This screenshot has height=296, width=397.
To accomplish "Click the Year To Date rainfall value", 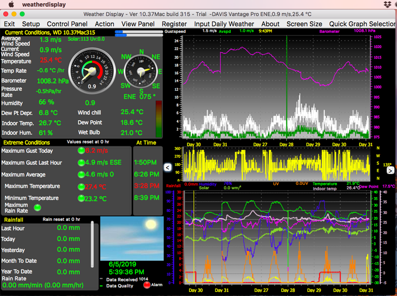I will pos(68,272).
